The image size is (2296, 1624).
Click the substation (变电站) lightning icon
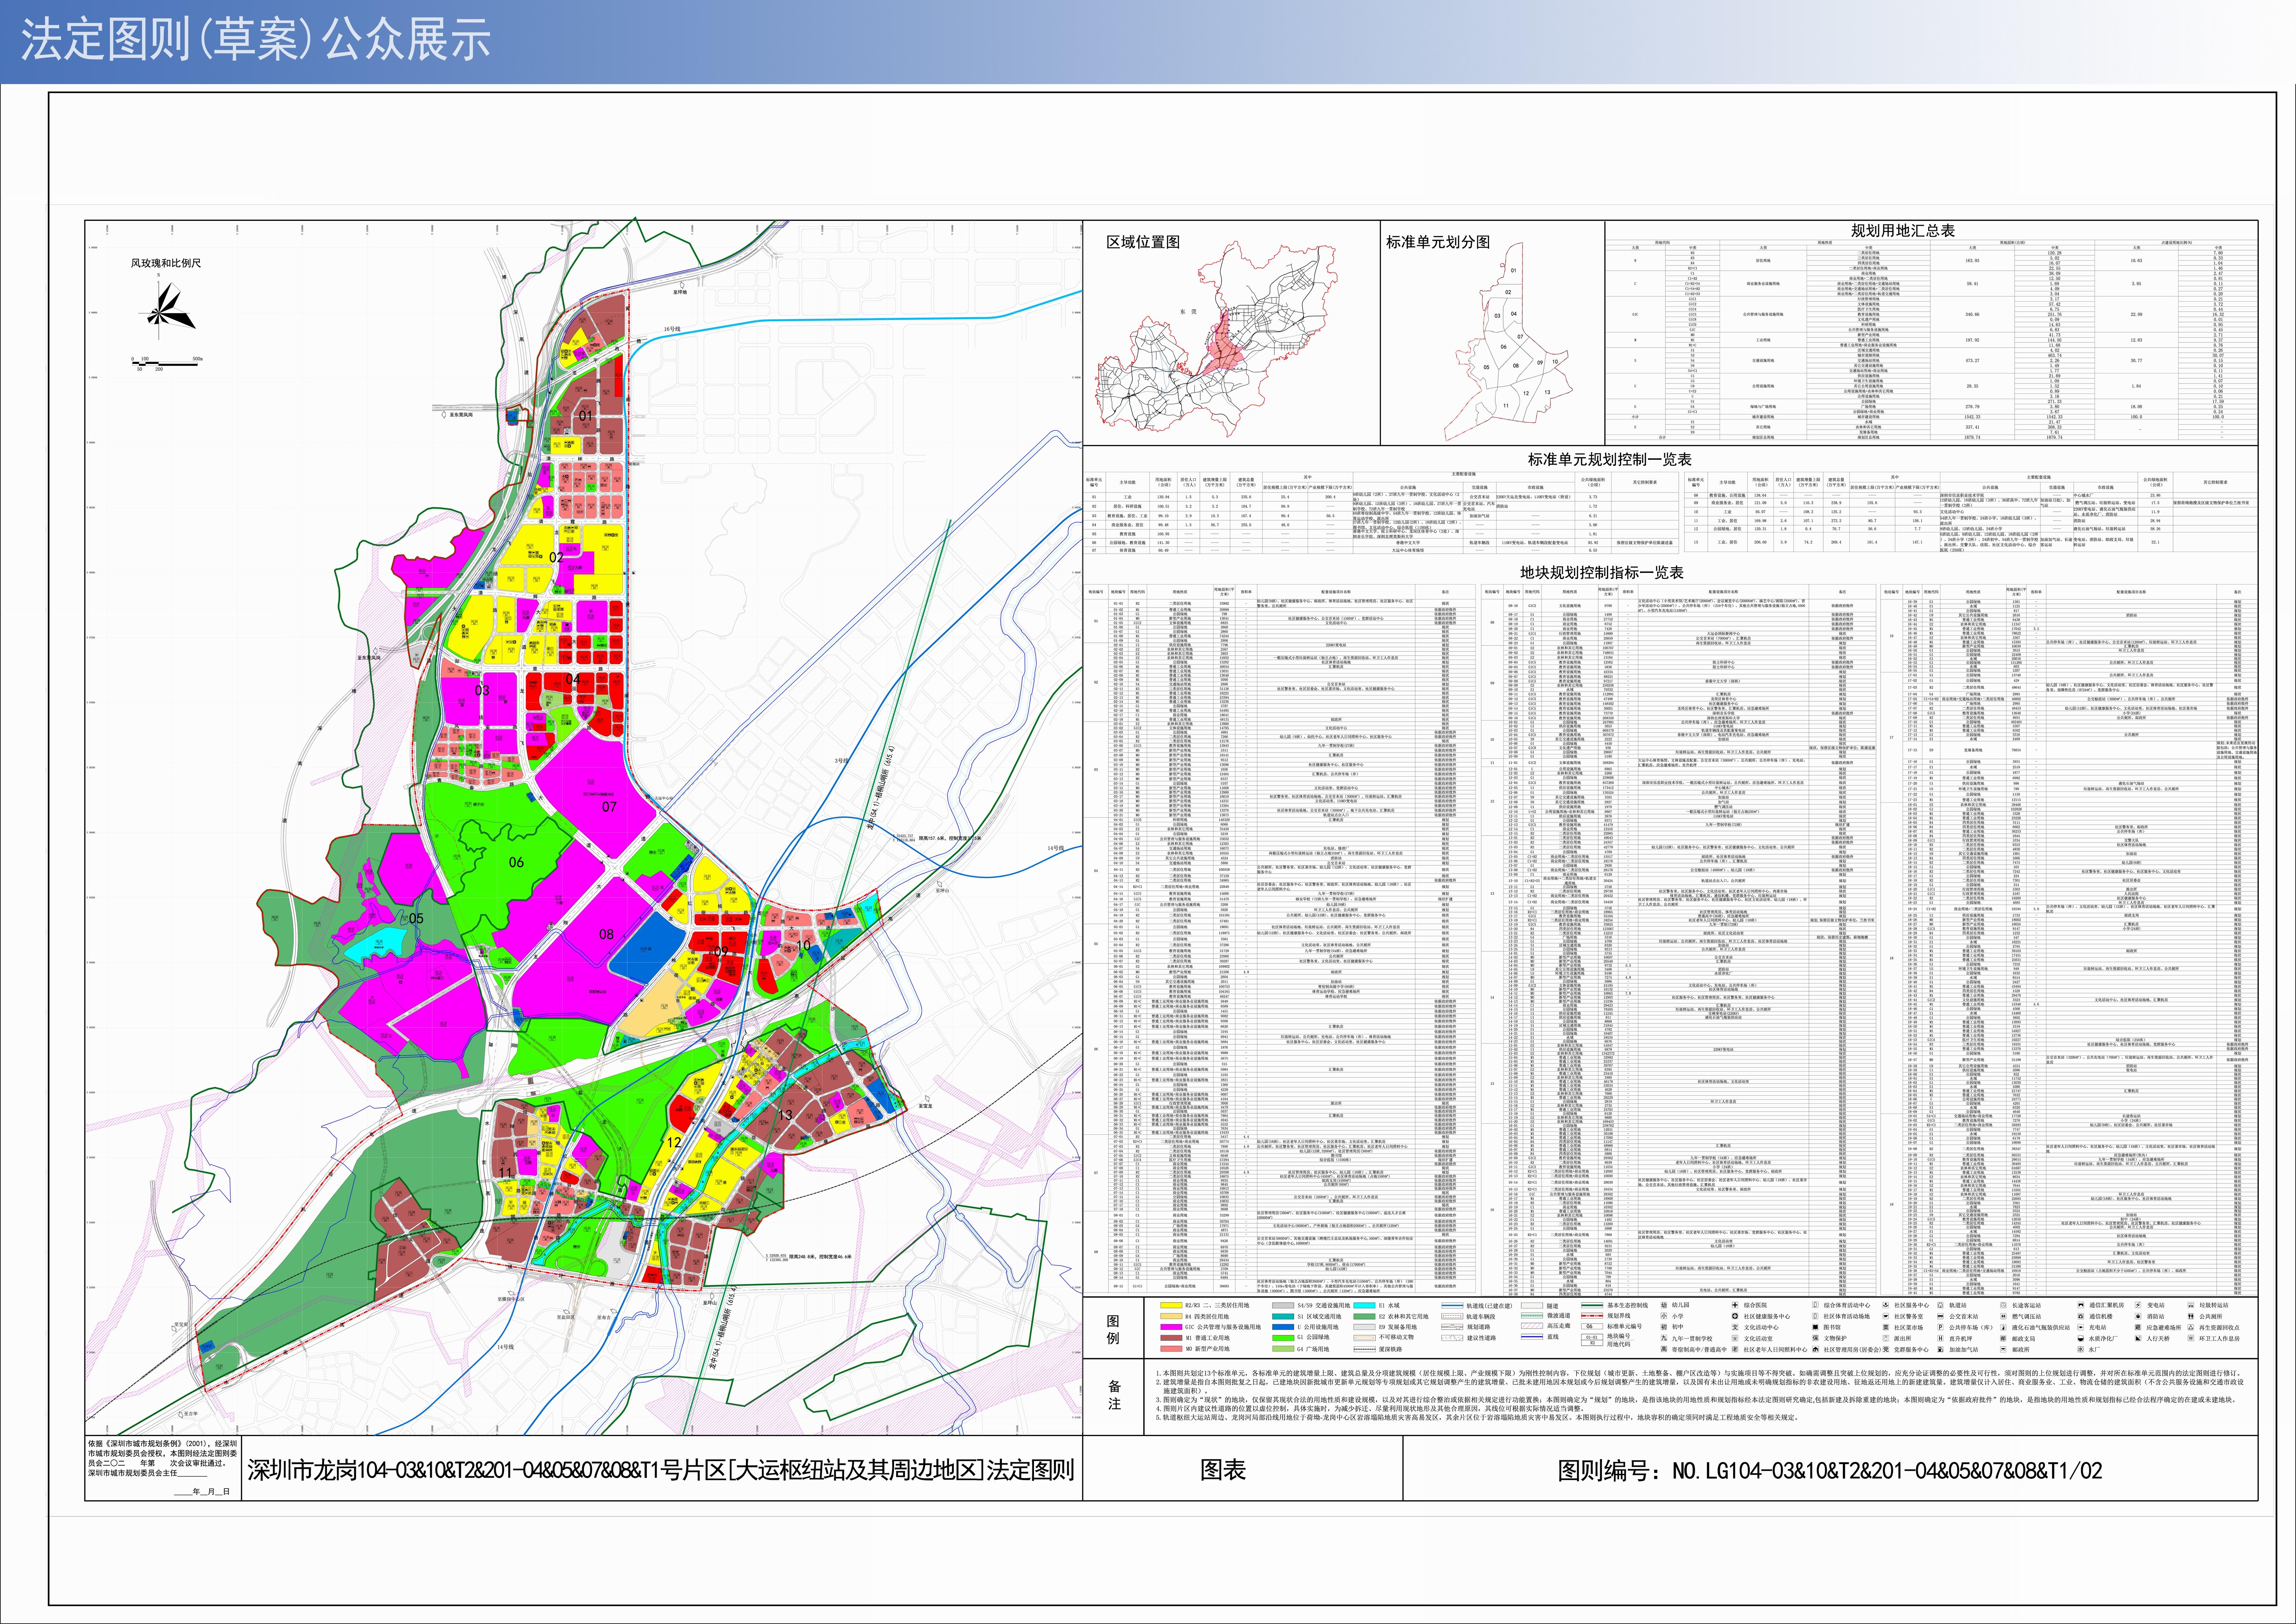click(2138, 1305)
